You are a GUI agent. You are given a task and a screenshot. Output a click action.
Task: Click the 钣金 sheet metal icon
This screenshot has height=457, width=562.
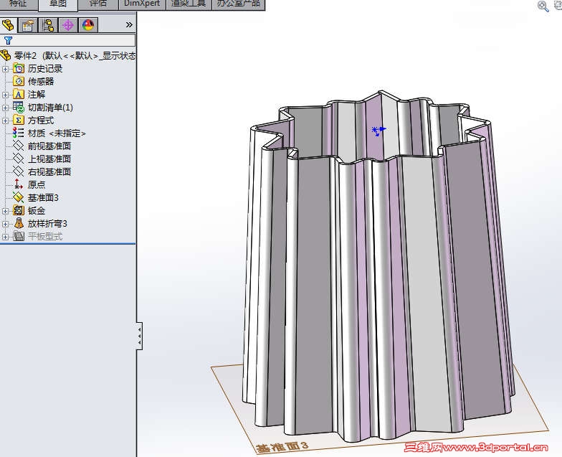pos(19,211)
